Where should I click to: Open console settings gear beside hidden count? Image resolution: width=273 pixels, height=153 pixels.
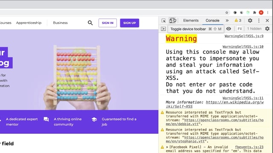267,28
